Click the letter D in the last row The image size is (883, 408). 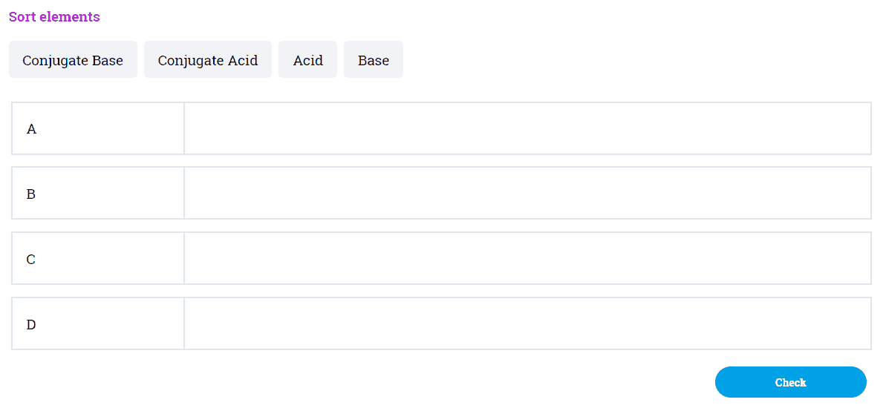point(31,324)
